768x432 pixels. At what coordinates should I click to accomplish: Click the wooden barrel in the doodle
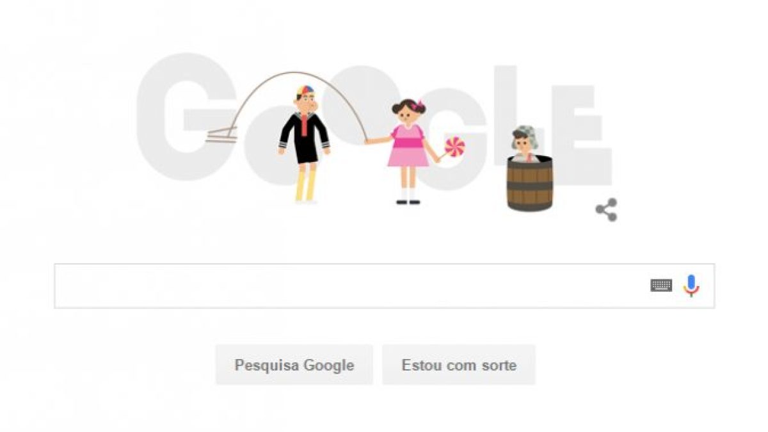pos(530,184)
